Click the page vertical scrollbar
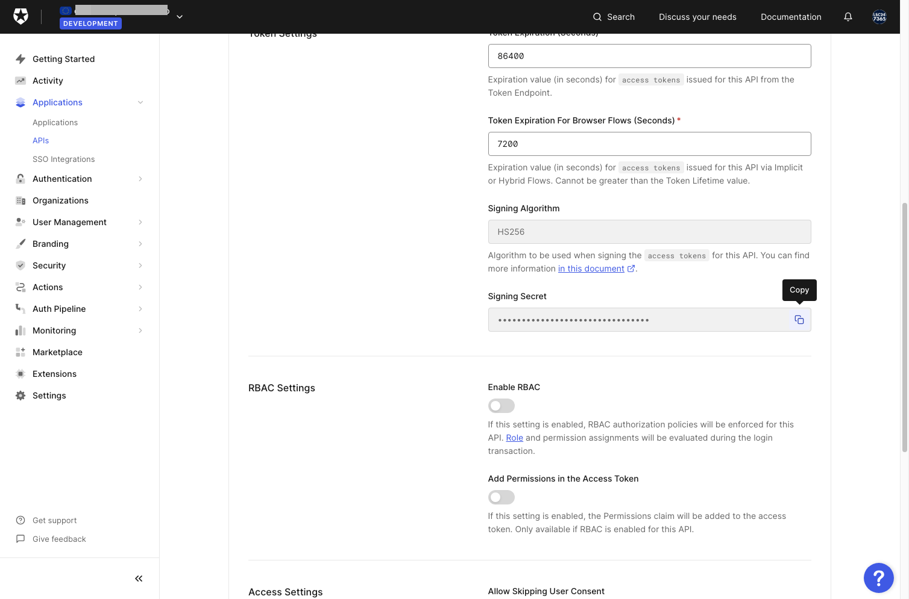Viewport: 909px width, 599px height. [904, 327]
